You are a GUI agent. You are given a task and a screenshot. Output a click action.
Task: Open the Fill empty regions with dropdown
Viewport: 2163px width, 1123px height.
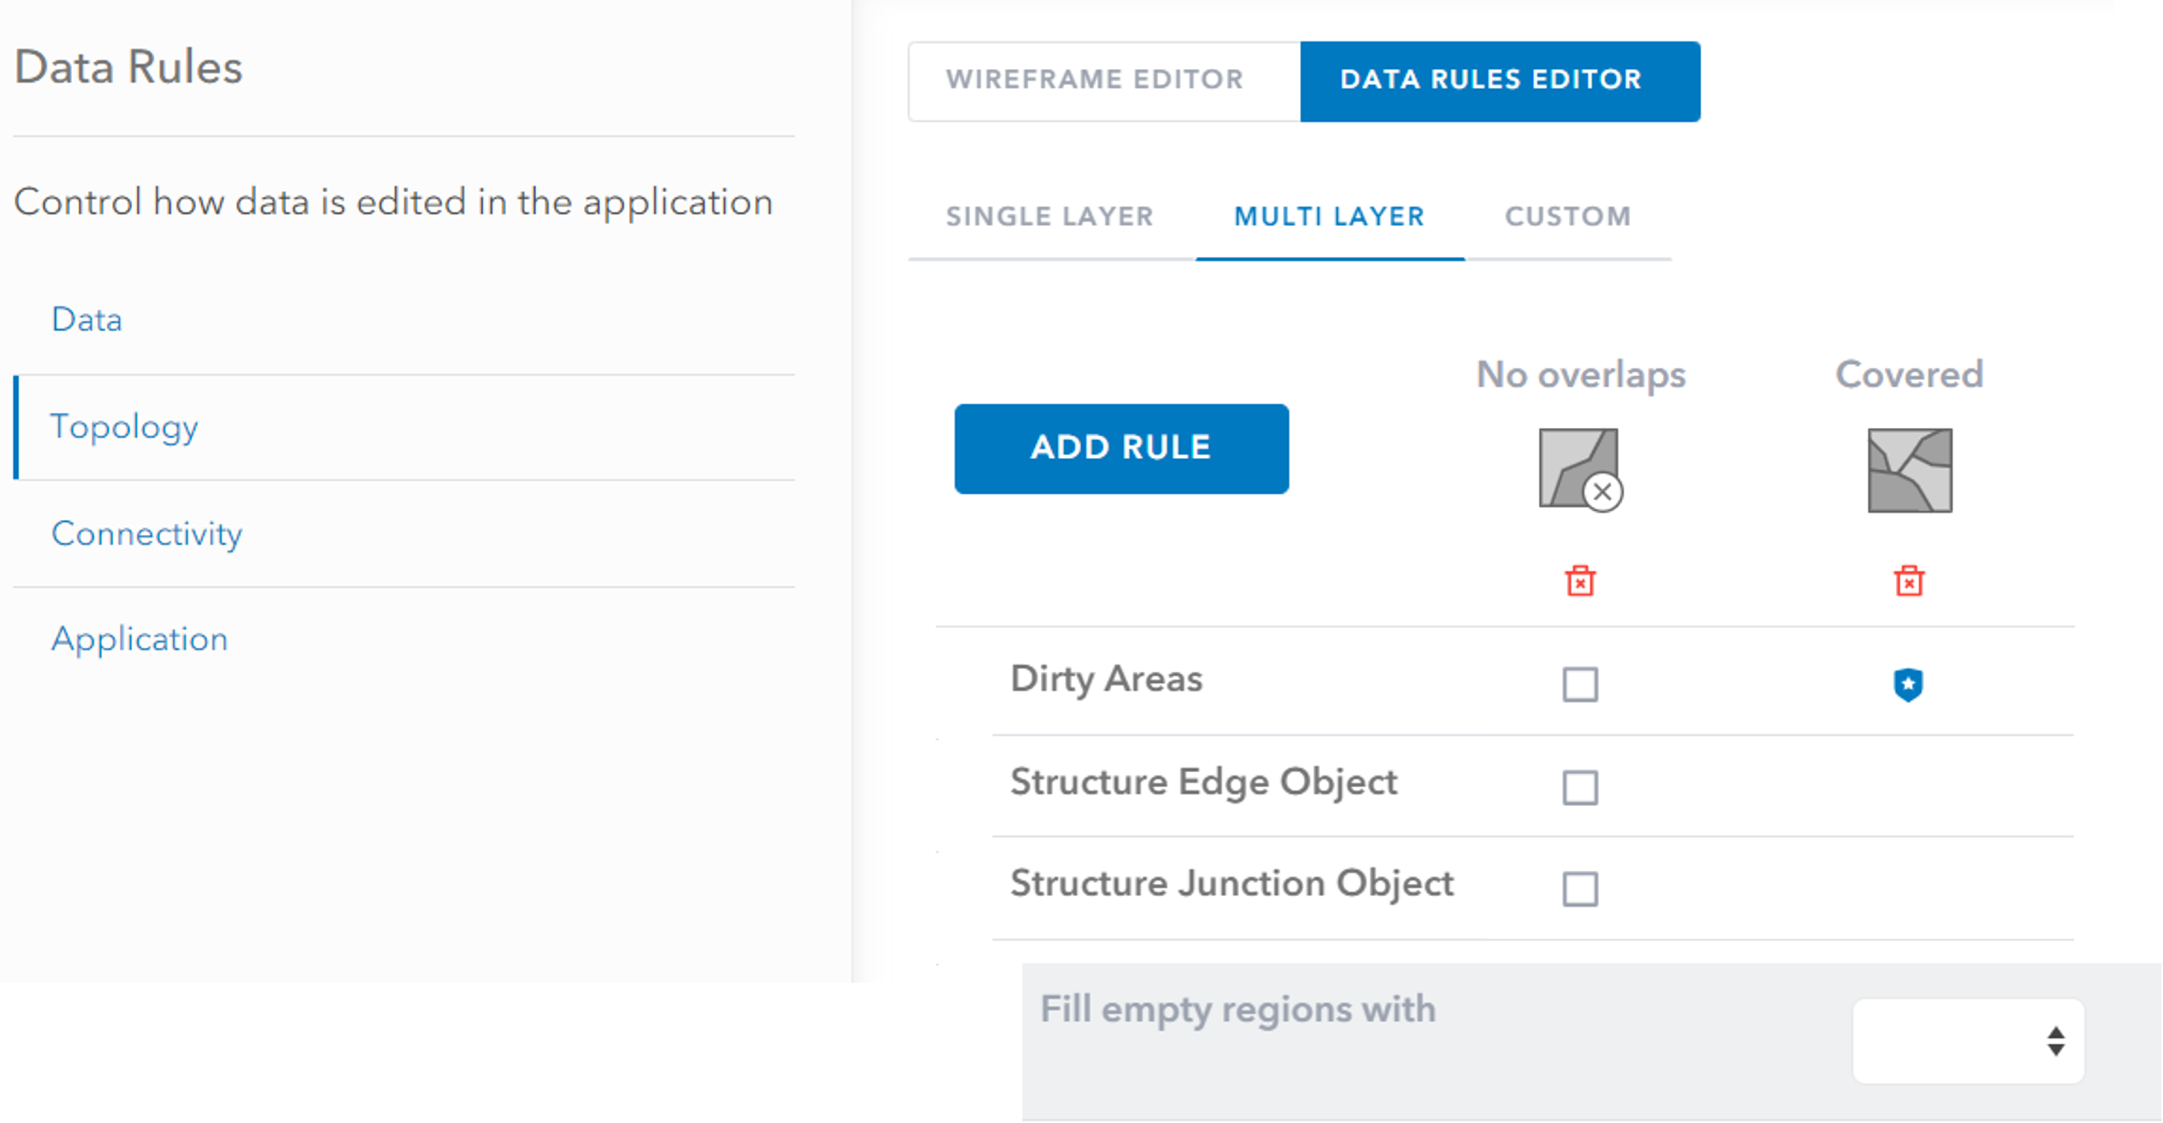tap(1968, 1041)
